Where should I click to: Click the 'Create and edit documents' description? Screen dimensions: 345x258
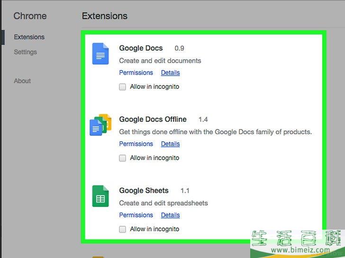coord(160,61)
